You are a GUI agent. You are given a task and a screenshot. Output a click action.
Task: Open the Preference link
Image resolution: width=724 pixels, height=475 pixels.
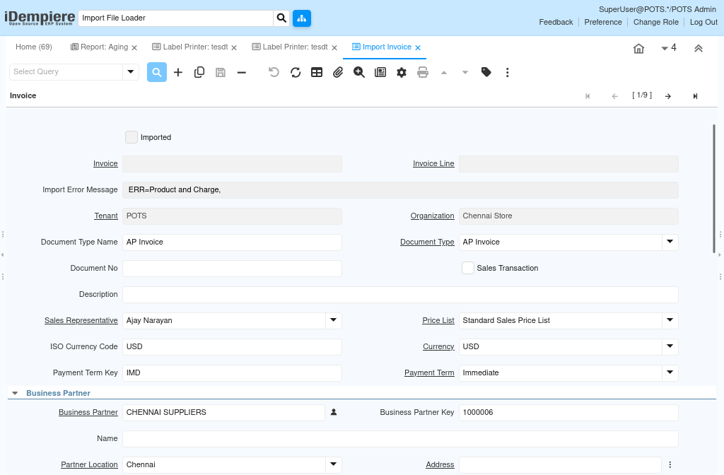coord(603,22)
